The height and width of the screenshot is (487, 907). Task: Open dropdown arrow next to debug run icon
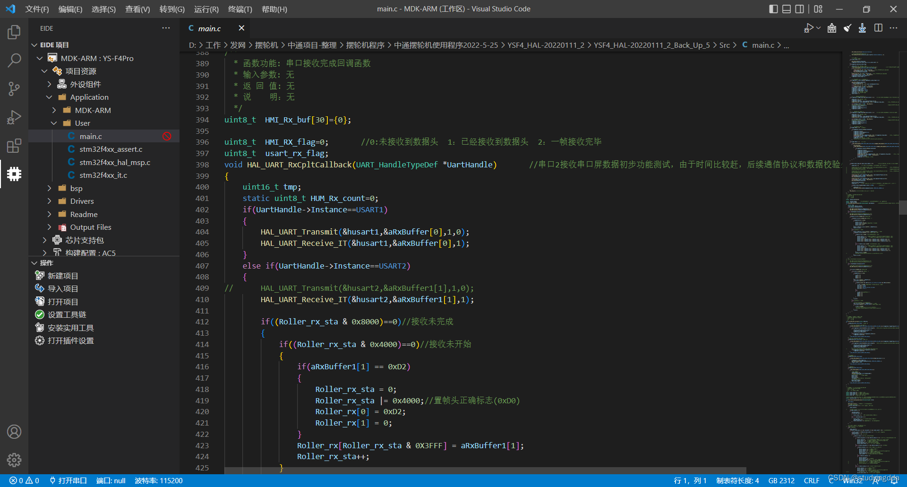[x=818, y=28]
